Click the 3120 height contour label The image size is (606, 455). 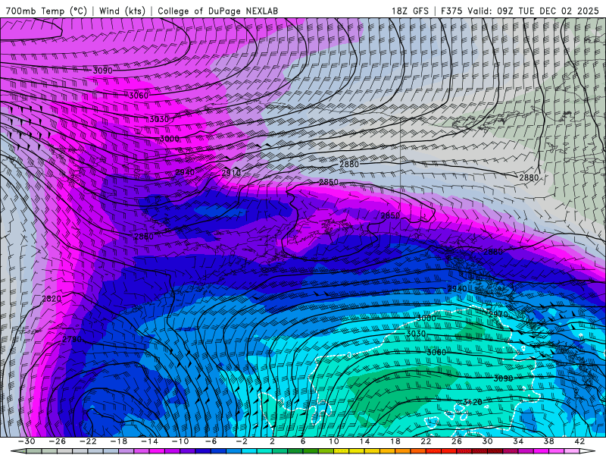(x=472, y=402)
